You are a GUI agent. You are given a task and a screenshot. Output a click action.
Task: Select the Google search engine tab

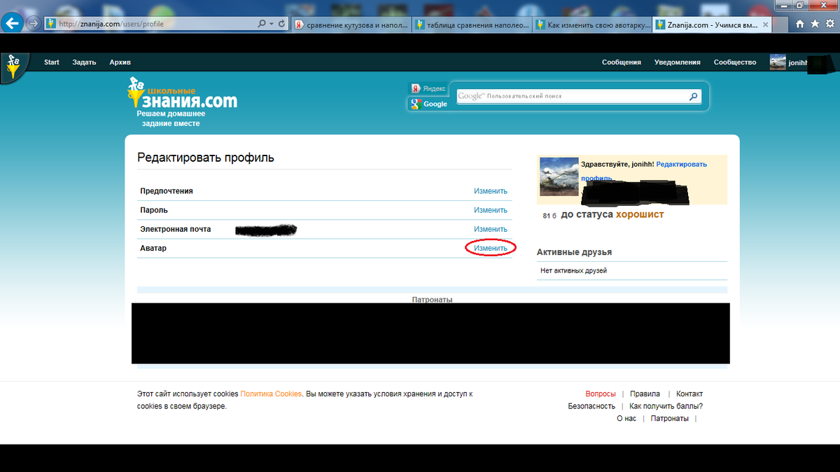click(428, 104)
